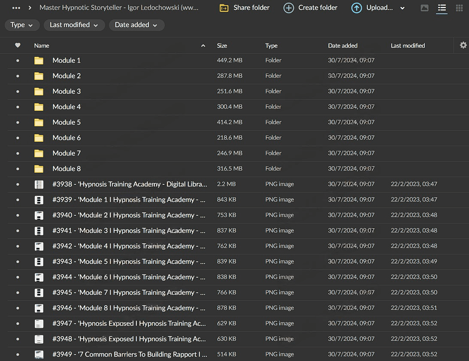Viewport: 469px width, 361px height.
Task: Switch to media gallery view icon
Action: point(424,8)
